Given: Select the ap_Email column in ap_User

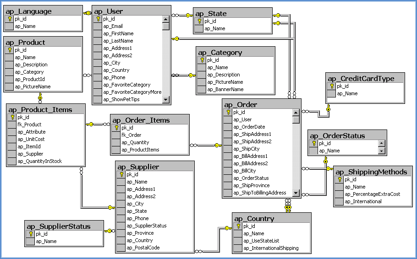Looking at the screenshot, I should pos(113,27).
